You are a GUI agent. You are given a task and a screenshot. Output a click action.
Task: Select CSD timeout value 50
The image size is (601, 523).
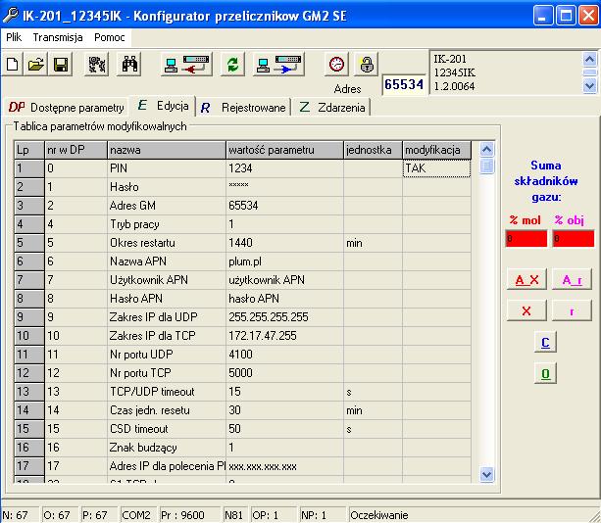point(284,429)
